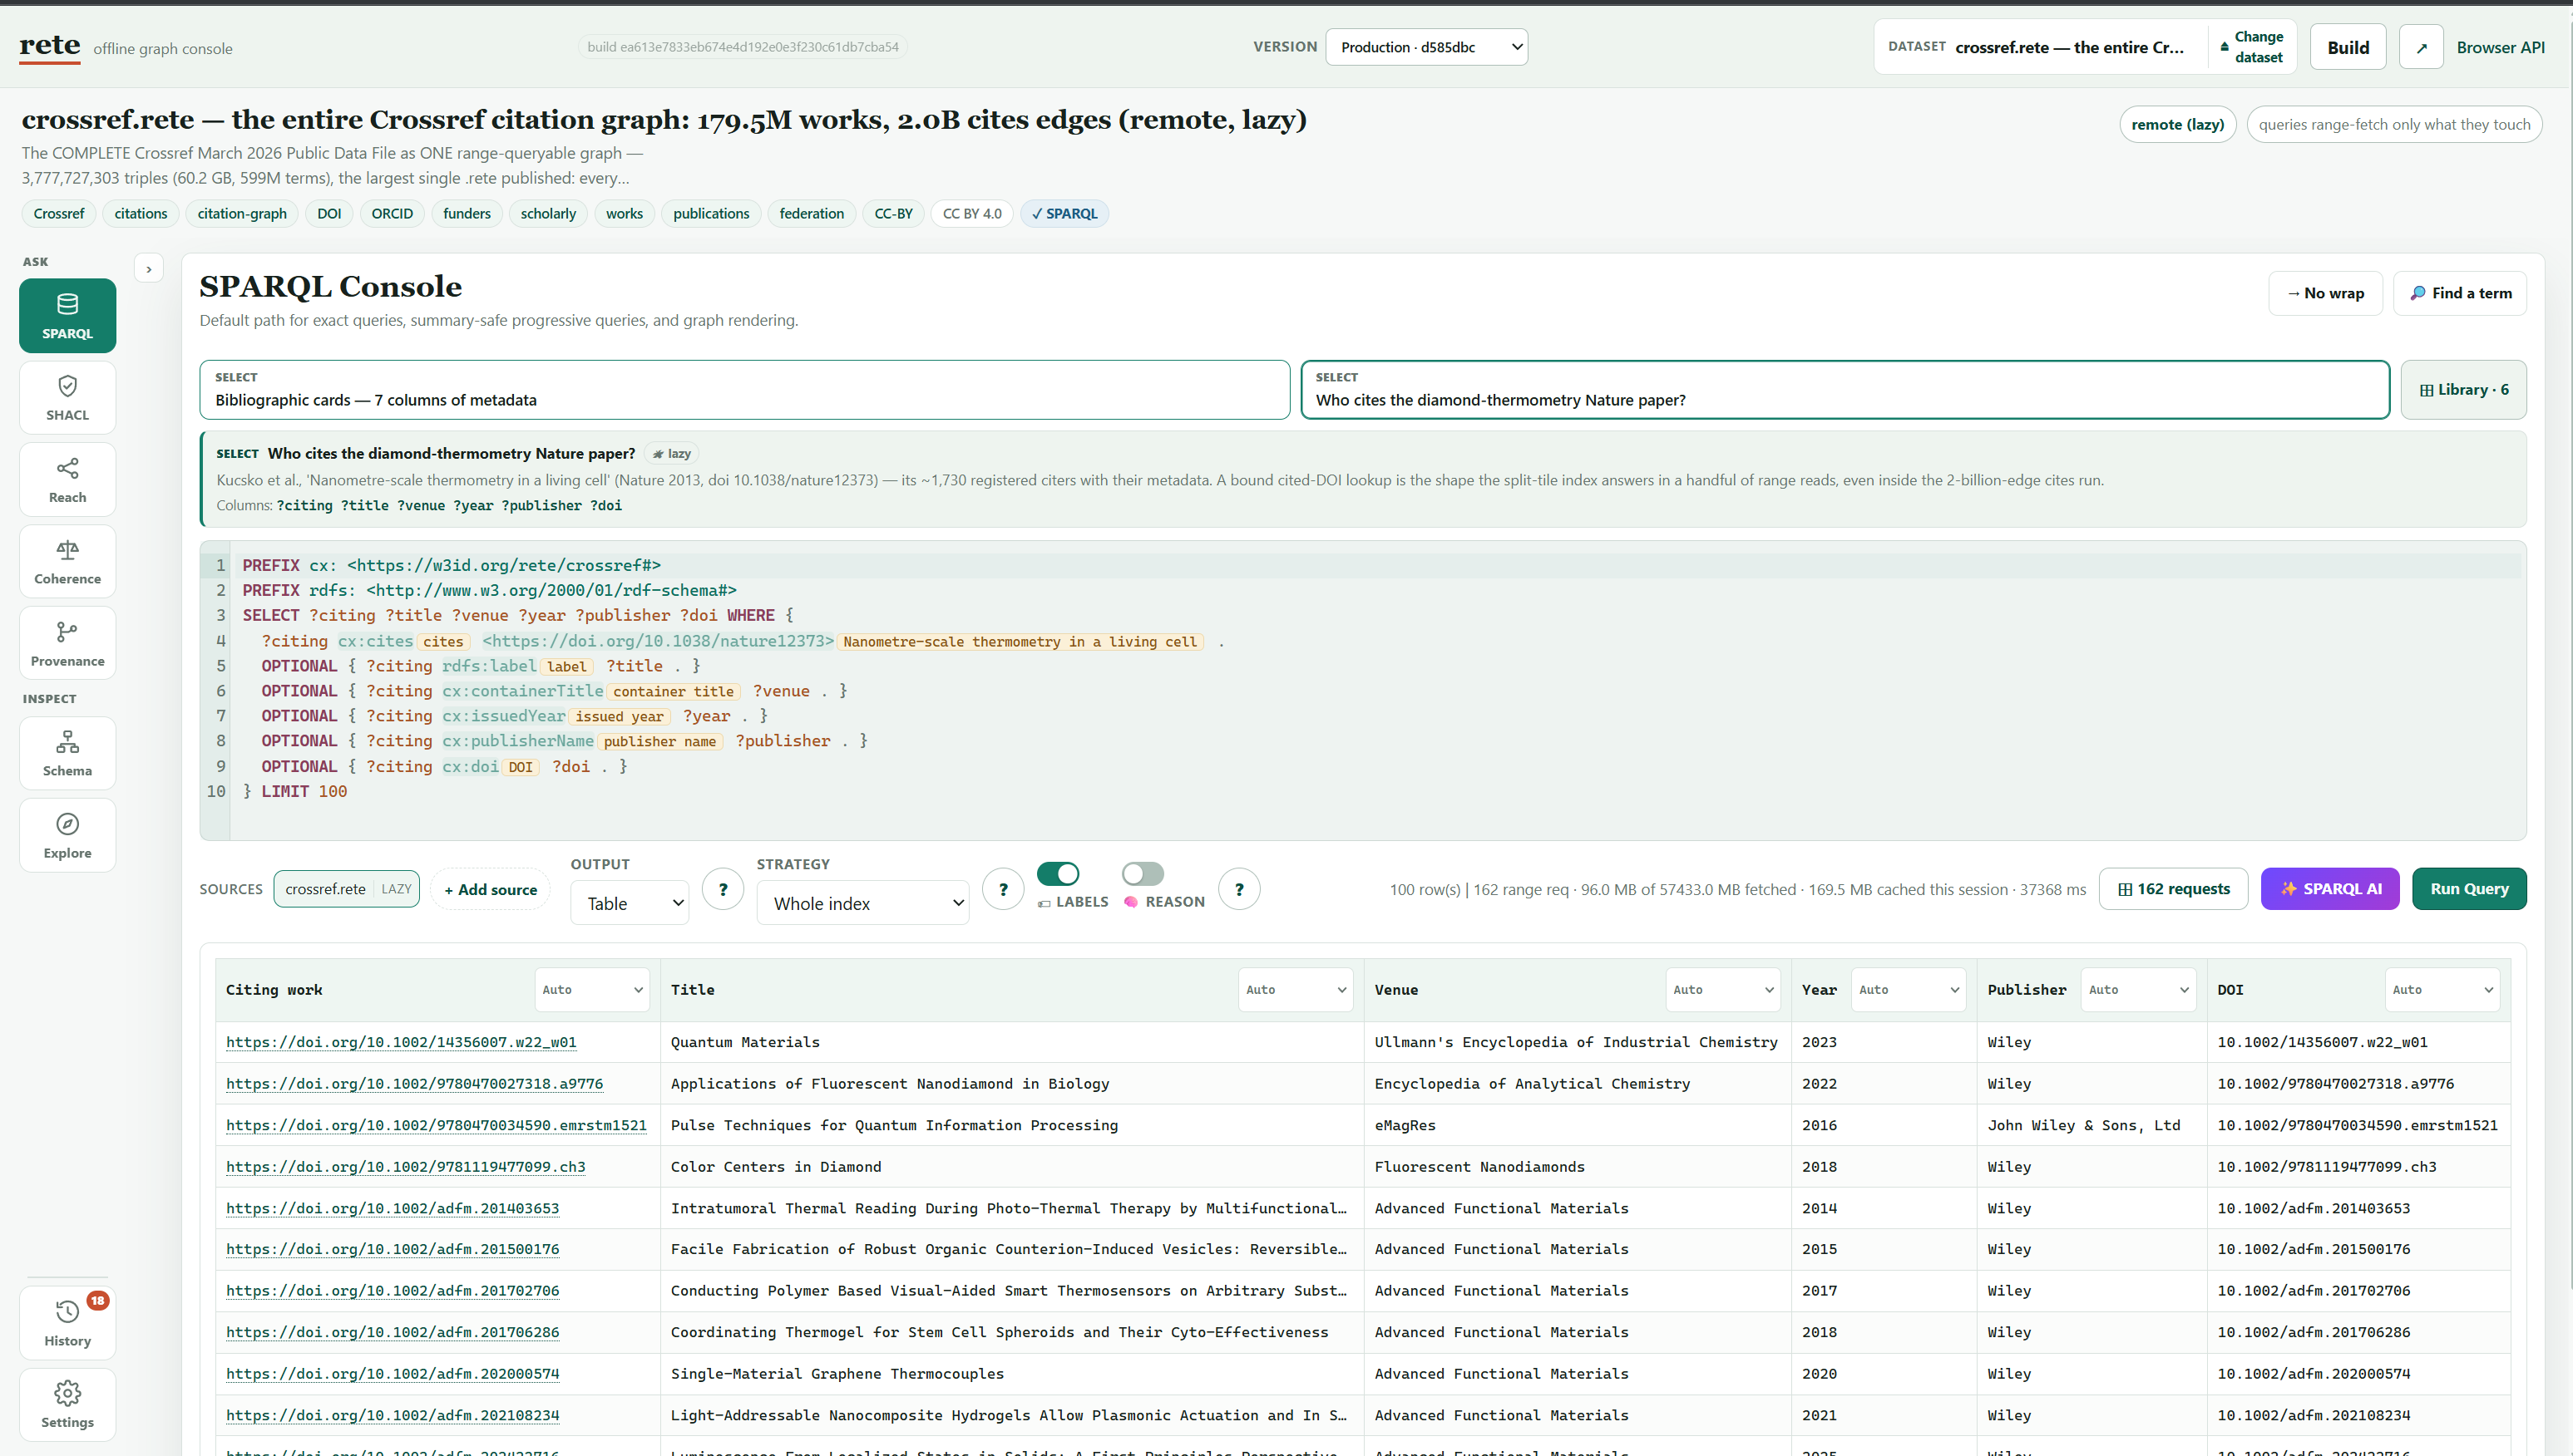Select the Bibliographic cards query tab
The image size is (2573, 1456).
click(744, 390)
